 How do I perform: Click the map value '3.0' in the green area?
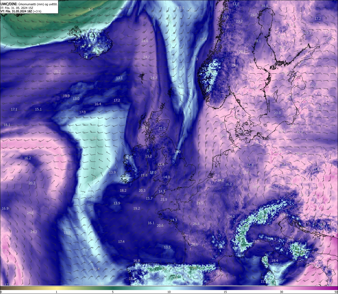click(x=91, y=9)
